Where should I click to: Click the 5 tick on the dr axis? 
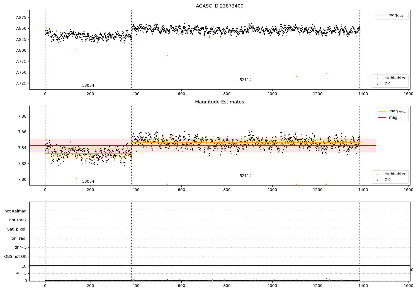25,273
